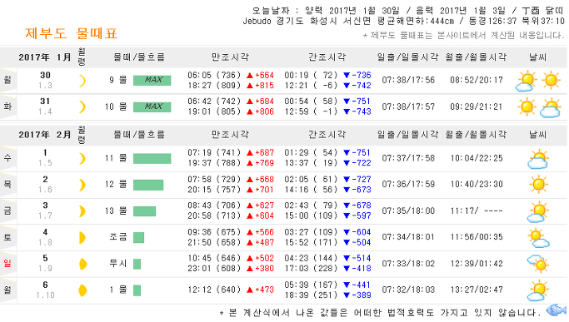Click the sunrise/sunset time 07:38/17:56
The width and height of the screenshot is (569, 322).
click(x=408, y=80)
